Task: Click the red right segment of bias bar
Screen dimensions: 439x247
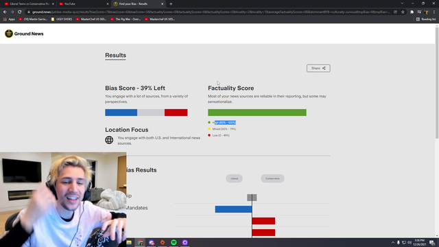Action: (x=176, y=113)
